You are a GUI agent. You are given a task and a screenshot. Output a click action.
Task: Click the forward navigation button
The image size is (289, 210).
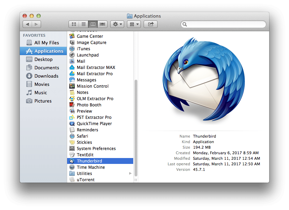(37, 24)
